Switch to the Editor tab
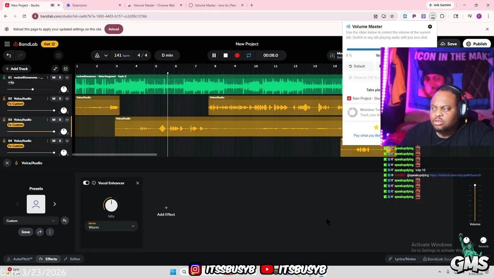This screenshot has width=494, height=278. click(x=72, y=259)
